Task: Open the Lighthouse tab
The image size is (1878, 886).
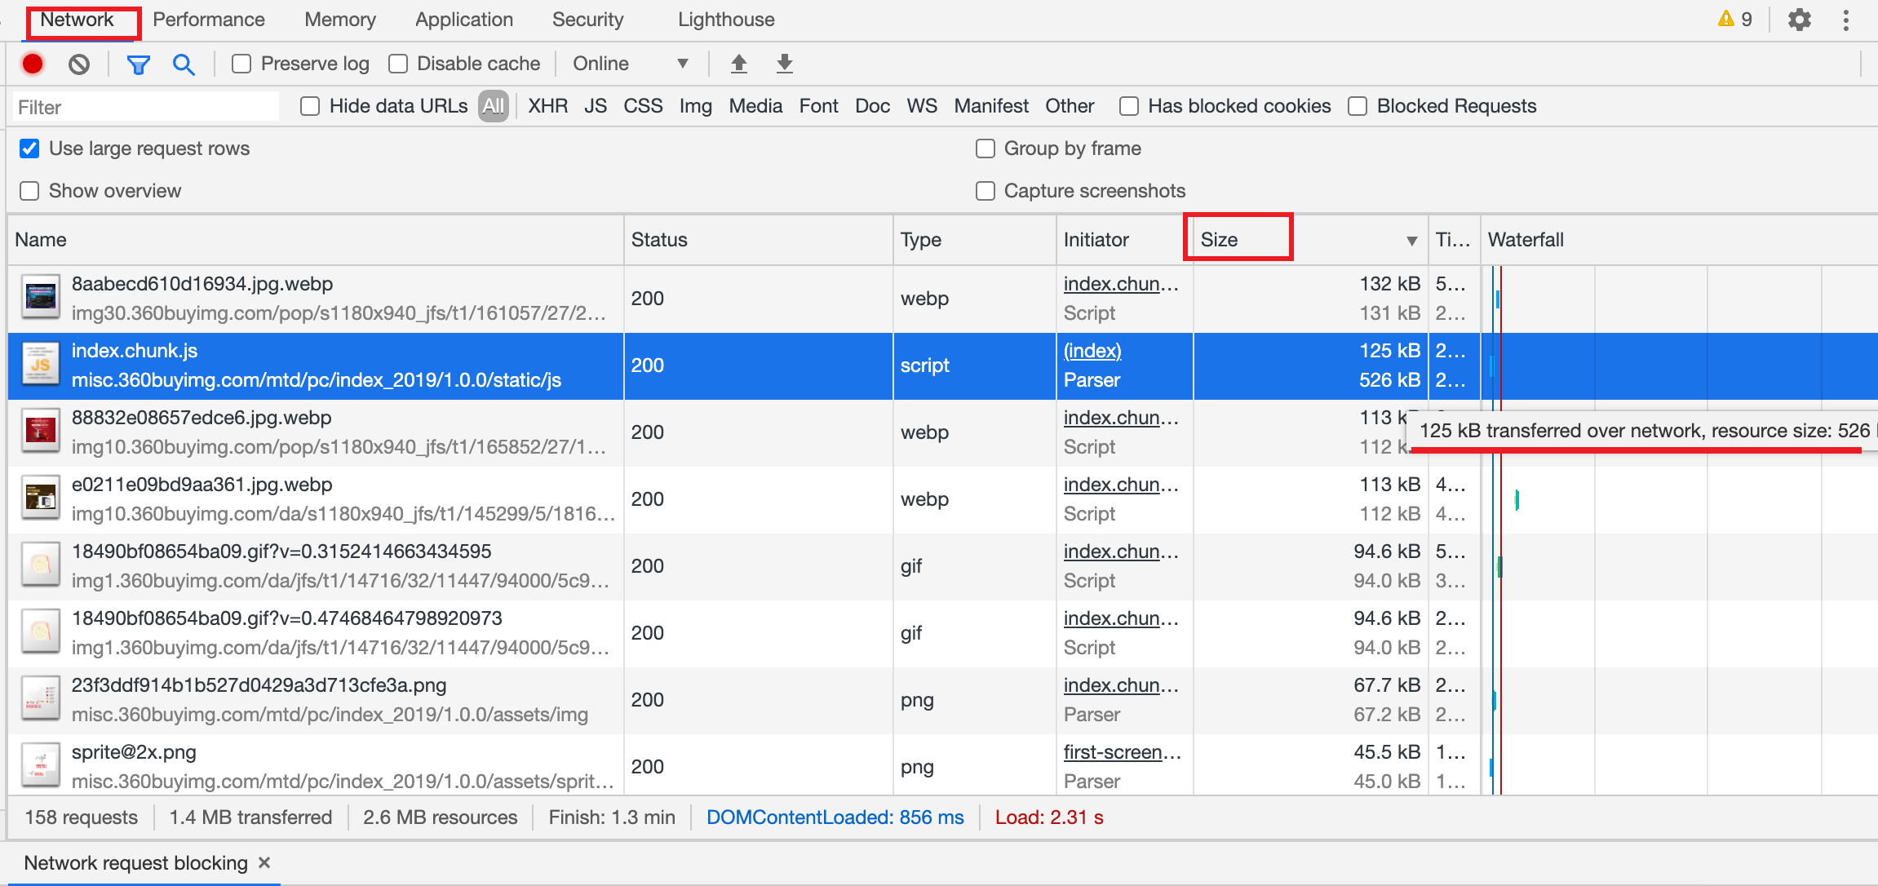Action: pos(726,20)
